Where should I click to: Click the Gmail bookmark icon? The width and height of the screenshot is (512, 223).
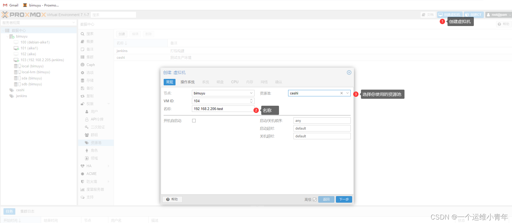click(x=5, y=5)
